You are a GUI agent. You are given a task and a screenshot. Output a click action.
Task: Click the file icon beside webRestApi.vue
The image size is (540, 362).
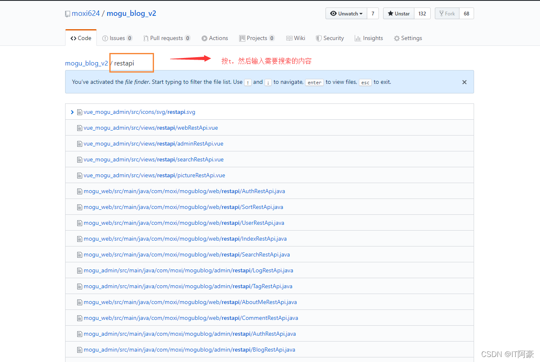coord(79,128)
